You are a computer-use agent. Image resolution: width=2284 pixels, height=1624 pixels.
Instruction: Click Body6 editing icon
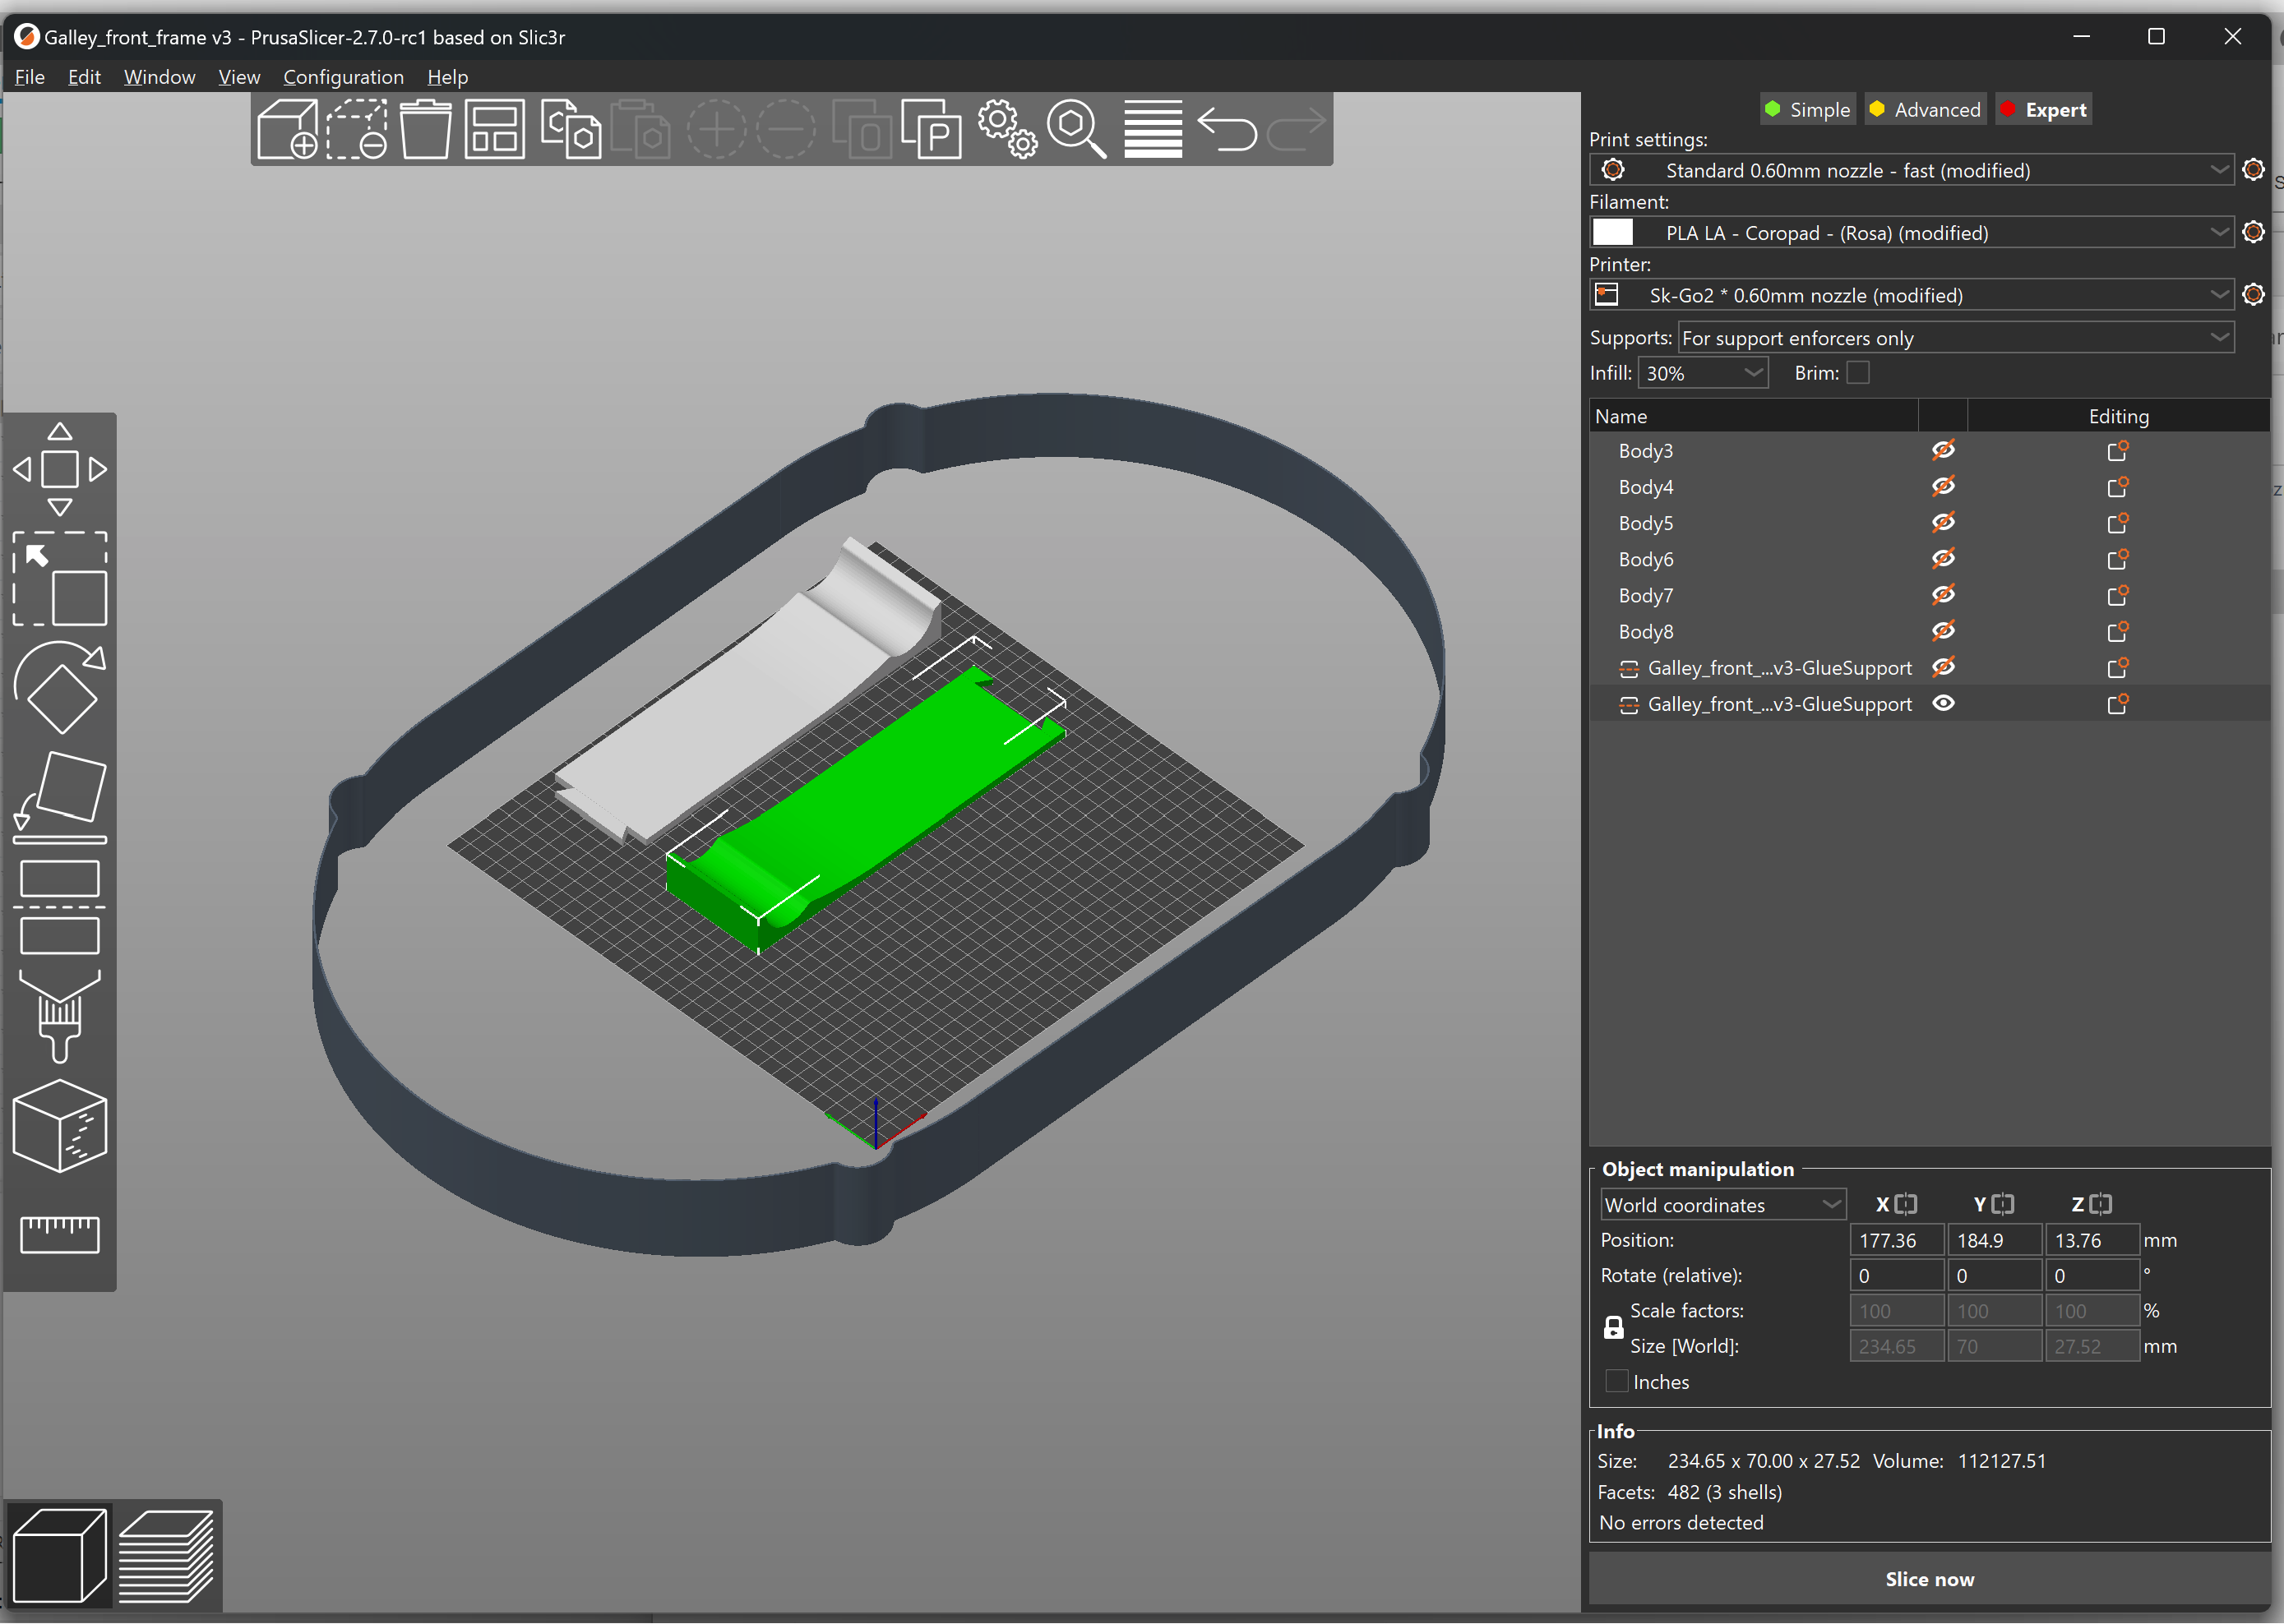pyautogui.click(x=2117, y=559)
